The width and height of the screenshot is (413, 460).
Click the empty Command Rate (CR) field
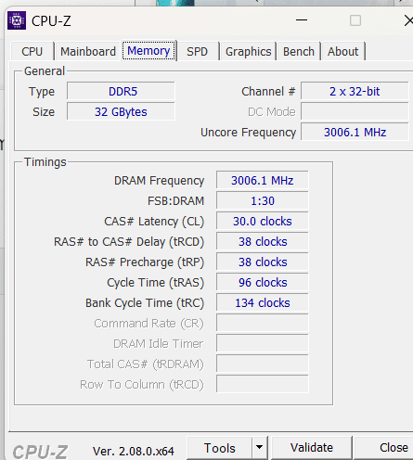263,324
